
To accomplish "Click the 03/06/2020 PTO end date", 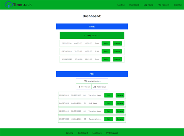I will [x=76, y=119].
